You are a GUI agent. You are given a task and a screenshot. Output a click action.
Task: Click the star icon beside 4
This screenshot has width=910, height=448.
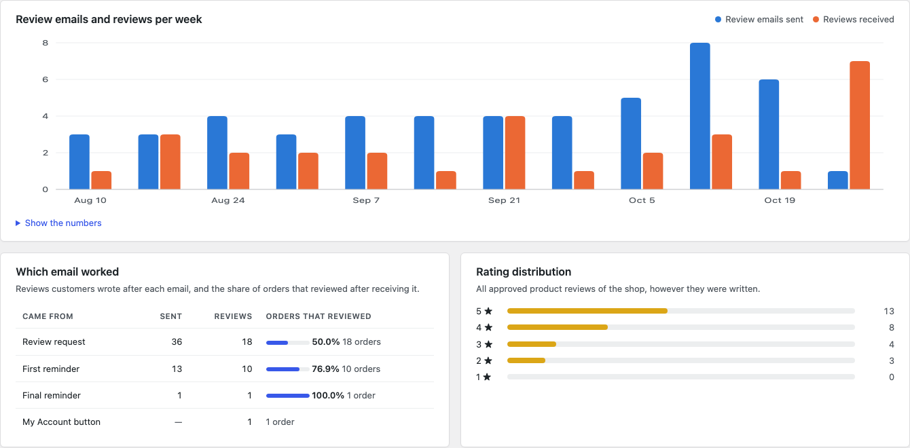[x=488, y=327]
